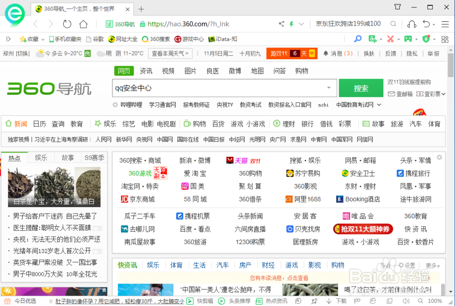Open the 京东商城 site link
This screenshot has height=306, width=455.
[x=137, y=199]
